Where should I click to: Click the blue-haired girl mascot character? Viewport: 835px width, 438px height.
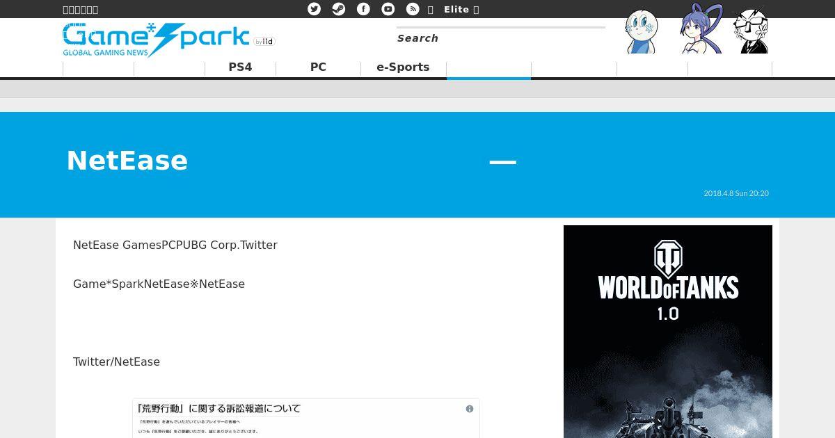pos(701,29)
